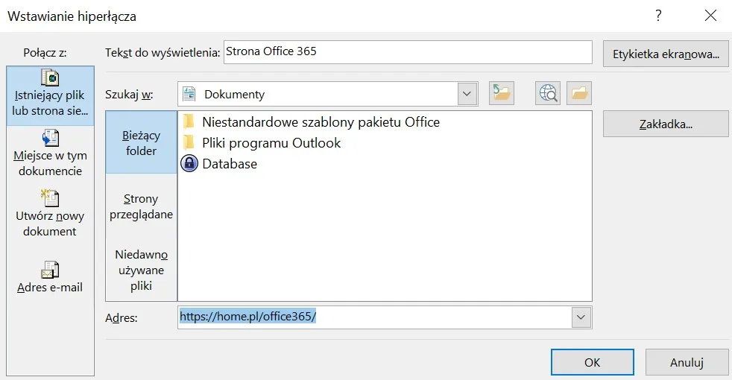Switch to Strony przeglądane tab
This screenshot has width=732, height=380.
coord(141,206)
